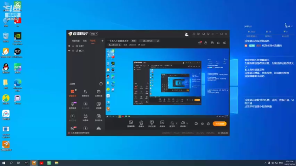Add a 手机投屏 phone mirroring source
The image size is (296, 166).
(x=152, y=124)
